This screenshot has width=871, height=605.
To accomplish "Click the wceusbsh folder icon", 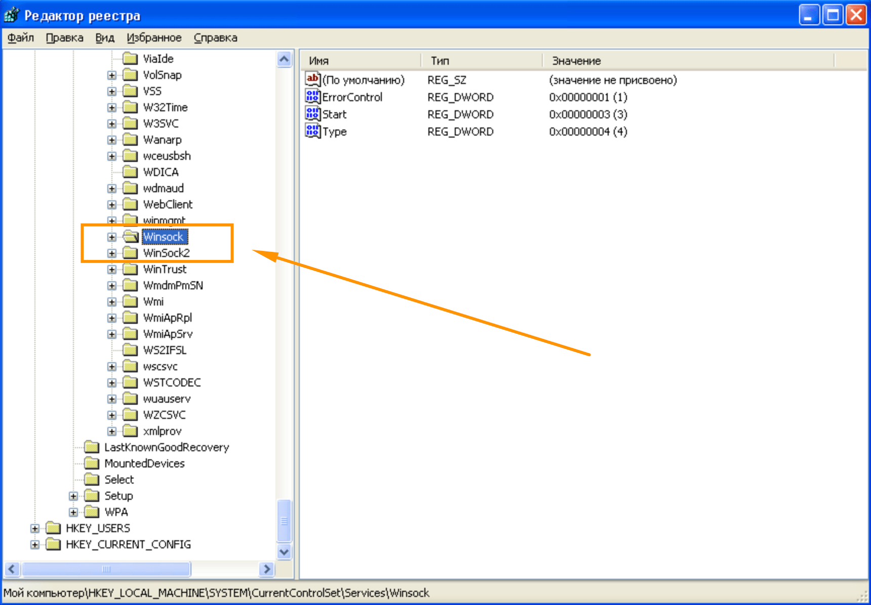I will point(130,156).
